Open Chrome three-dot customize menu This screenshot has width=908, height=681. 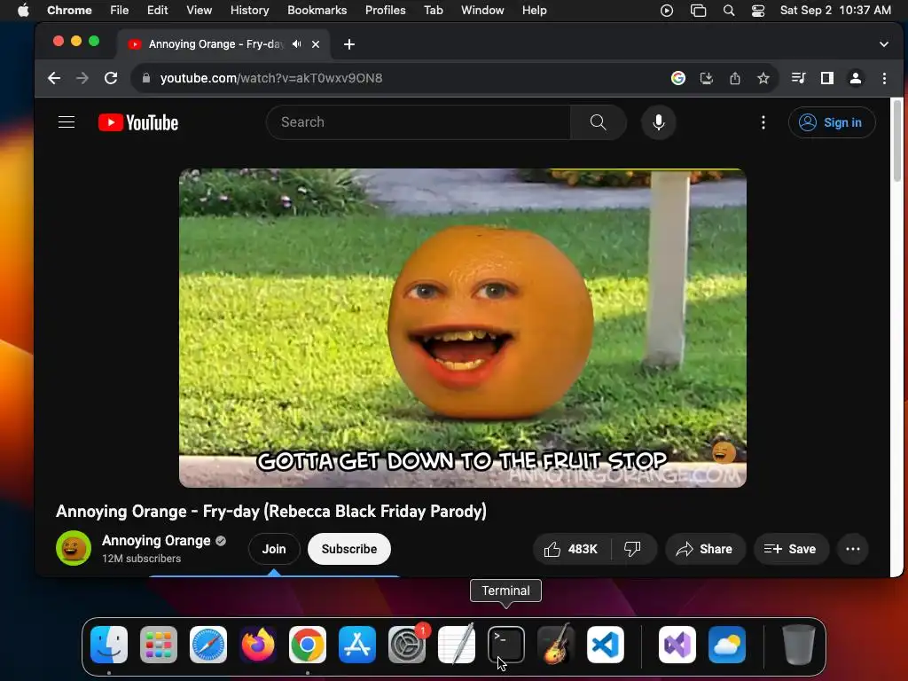click(x=884, y=78)
